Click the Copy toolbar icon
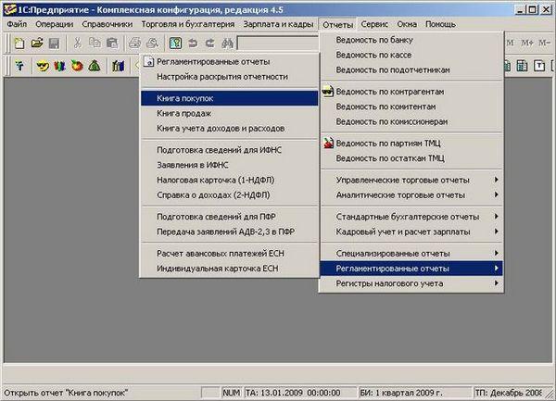 [x=95, y=44]
